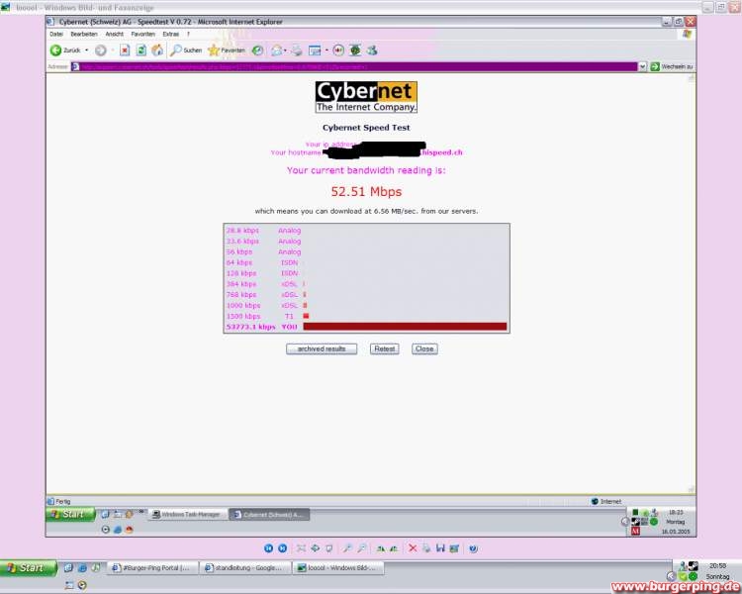The width and height of the screenshot is (742, 594).
Task: Delete image with red X icon
Action: 413,547
